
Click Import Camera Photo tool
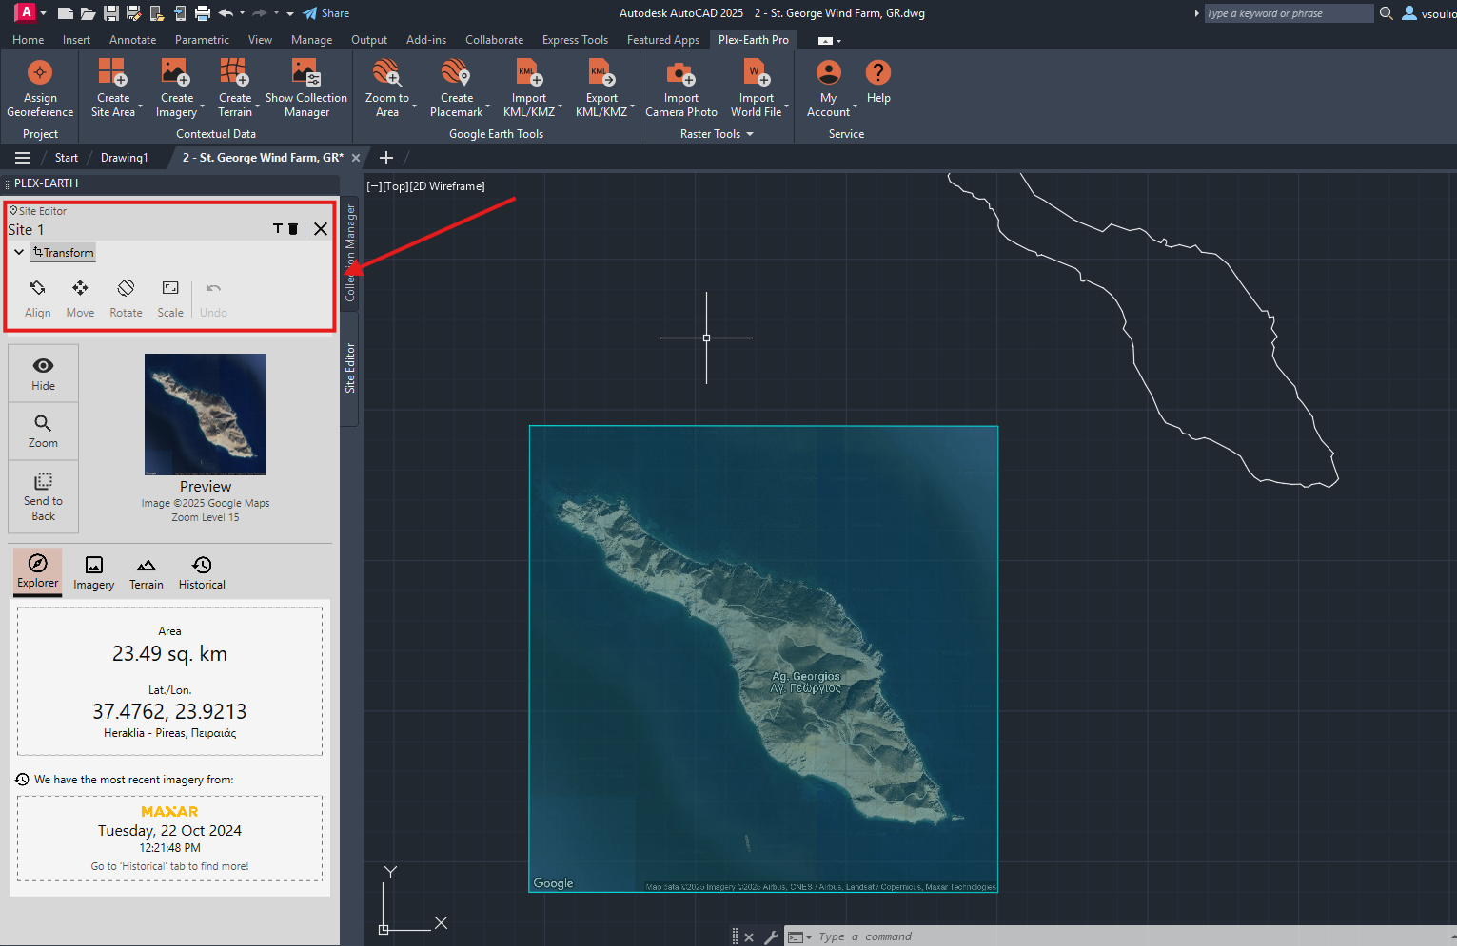coord(681,88)
